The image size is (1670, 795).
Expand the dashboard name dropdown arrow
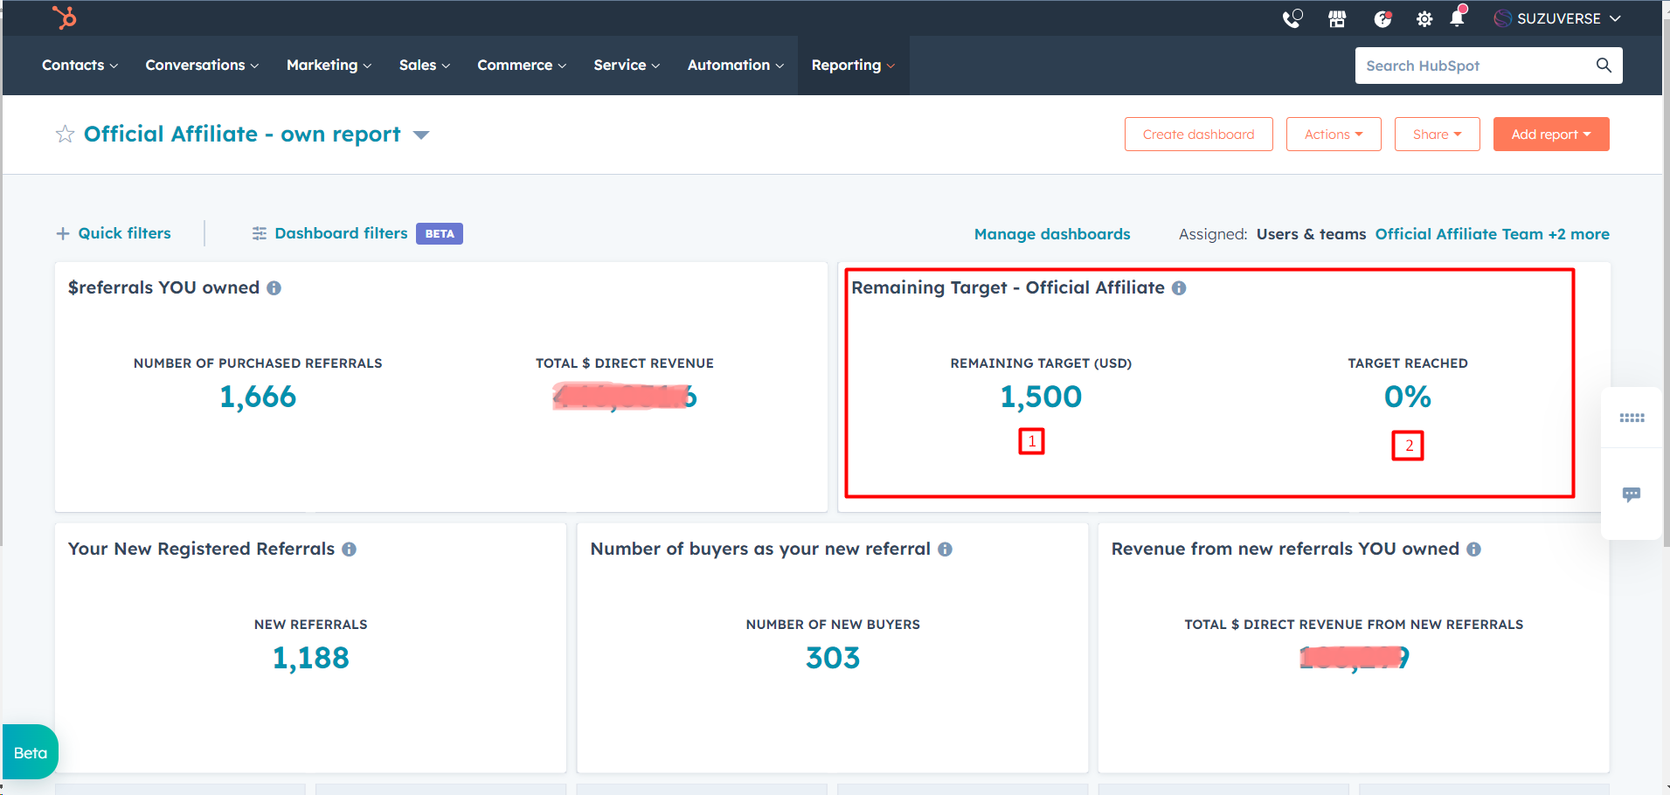pyautogui.click(x=421, y=135)
